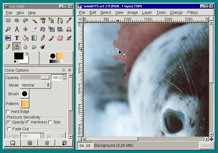Select the Clone stamp tool
This screenshot has height=153, width=218.
click(17, 47)
